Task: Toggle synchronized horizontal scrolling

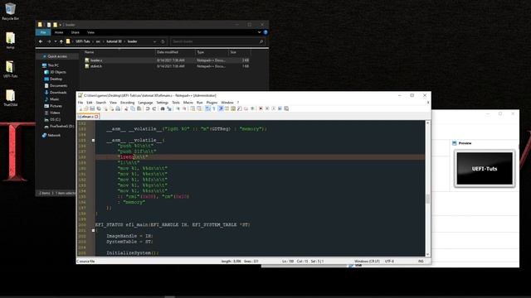Action: tap(199, 108)
